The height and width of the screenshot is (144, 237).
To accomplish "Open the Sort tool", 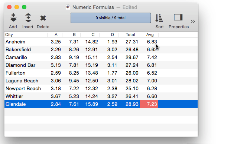I will pos(159,18).
